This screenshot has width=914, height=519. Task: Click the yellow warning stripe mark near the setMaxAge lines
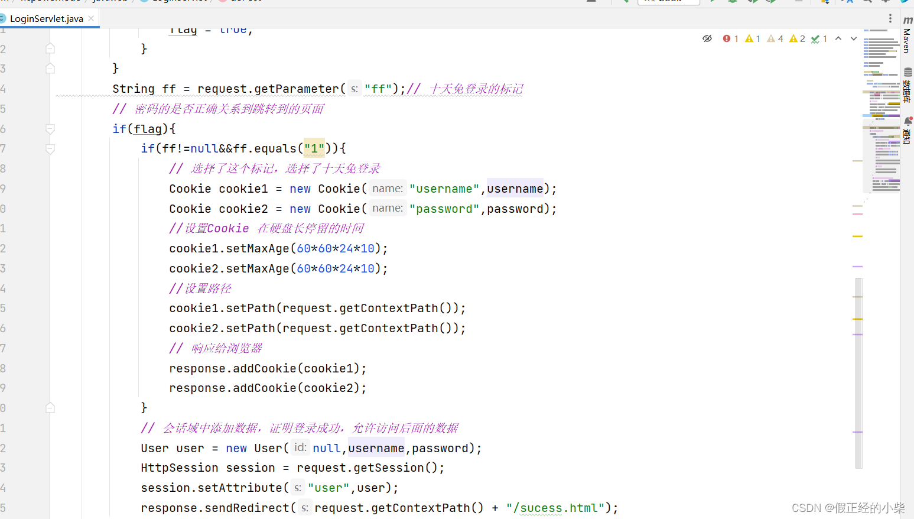[857, 236]
